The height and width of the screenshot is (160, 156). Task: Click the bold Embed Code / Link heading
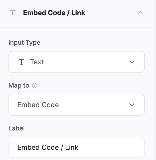(54, 13)
